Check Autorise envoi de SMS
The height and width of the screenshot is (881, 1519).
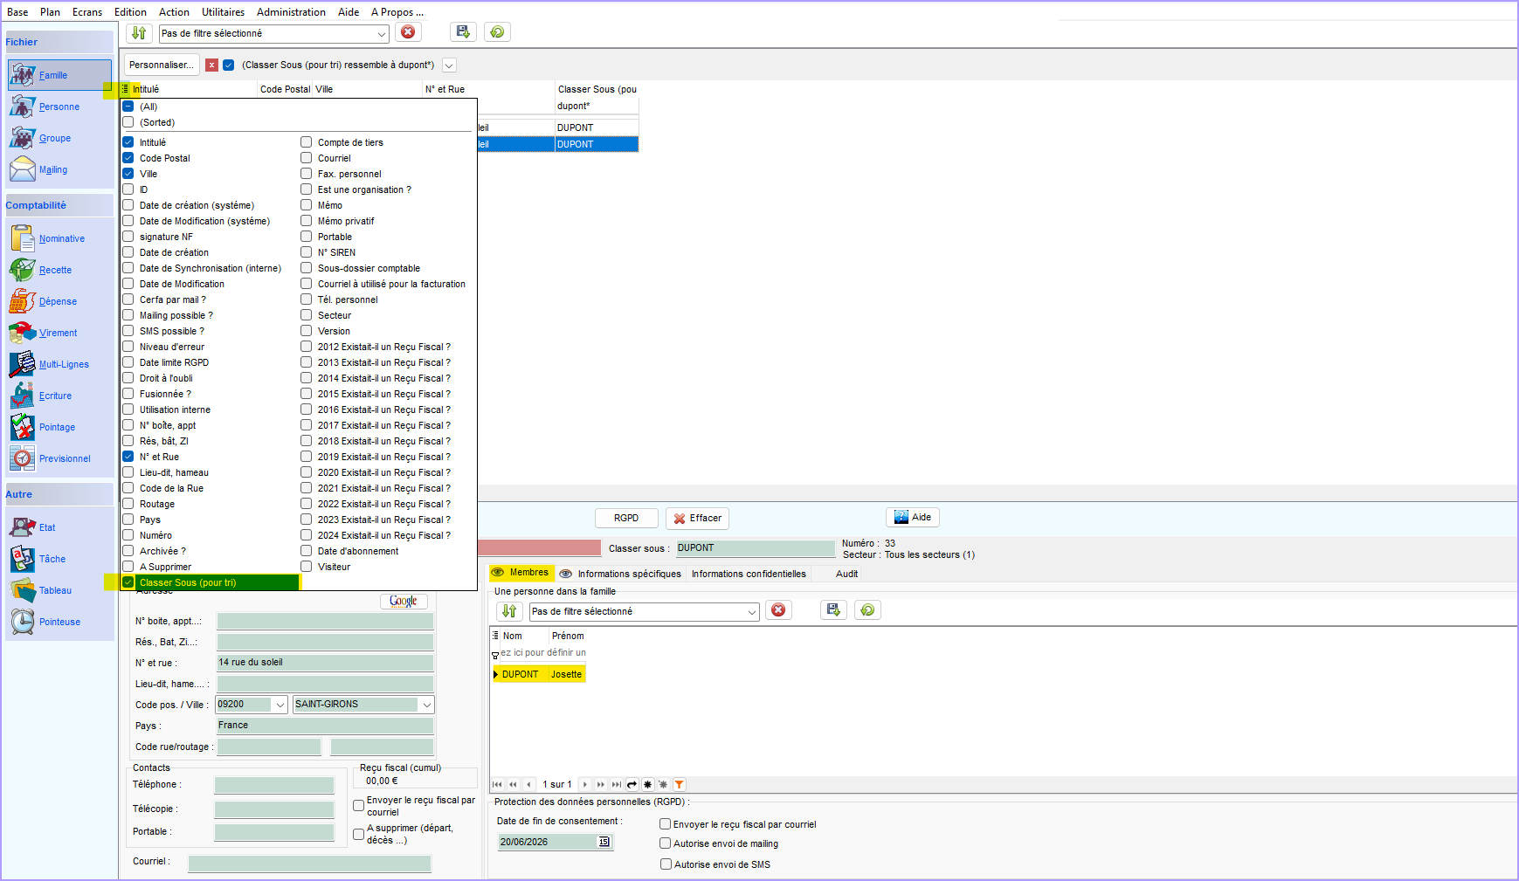point(666,864)
